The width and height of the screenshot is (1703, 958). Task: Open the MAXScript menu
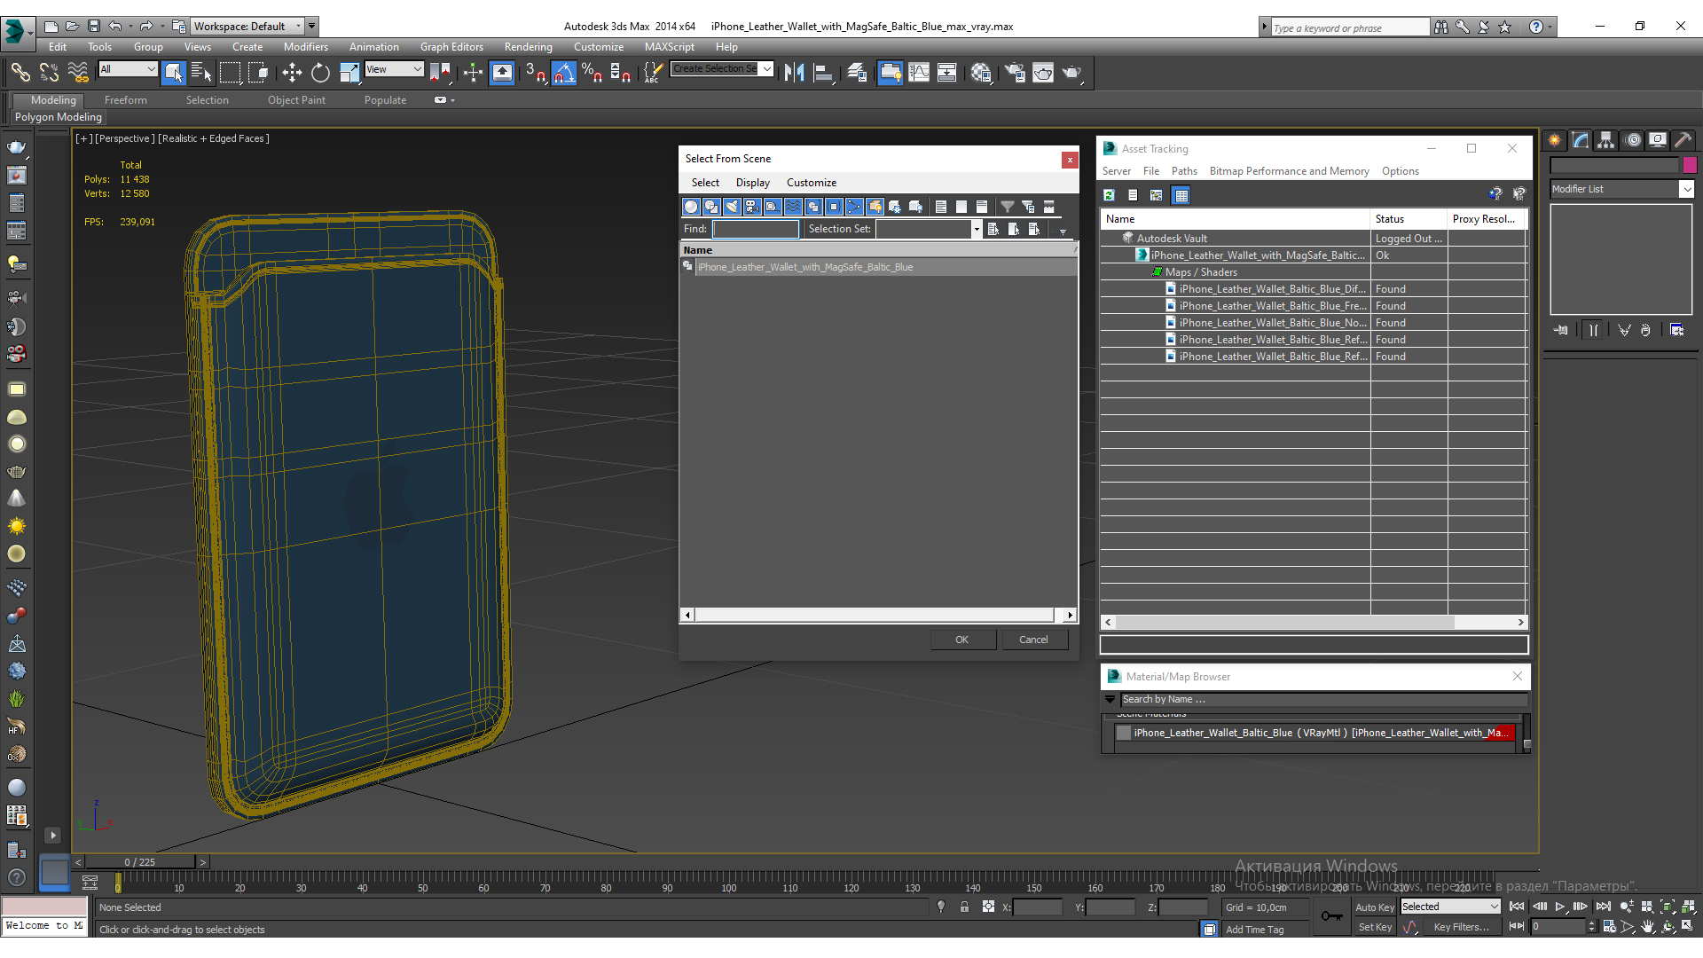click(x=669, y=47)
